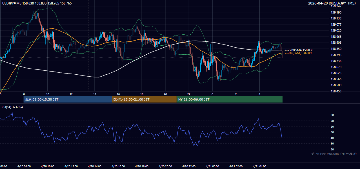360x169 pixels.
Task: Click the 4/20 22:00 bottom date label
Action: [189, 166]
